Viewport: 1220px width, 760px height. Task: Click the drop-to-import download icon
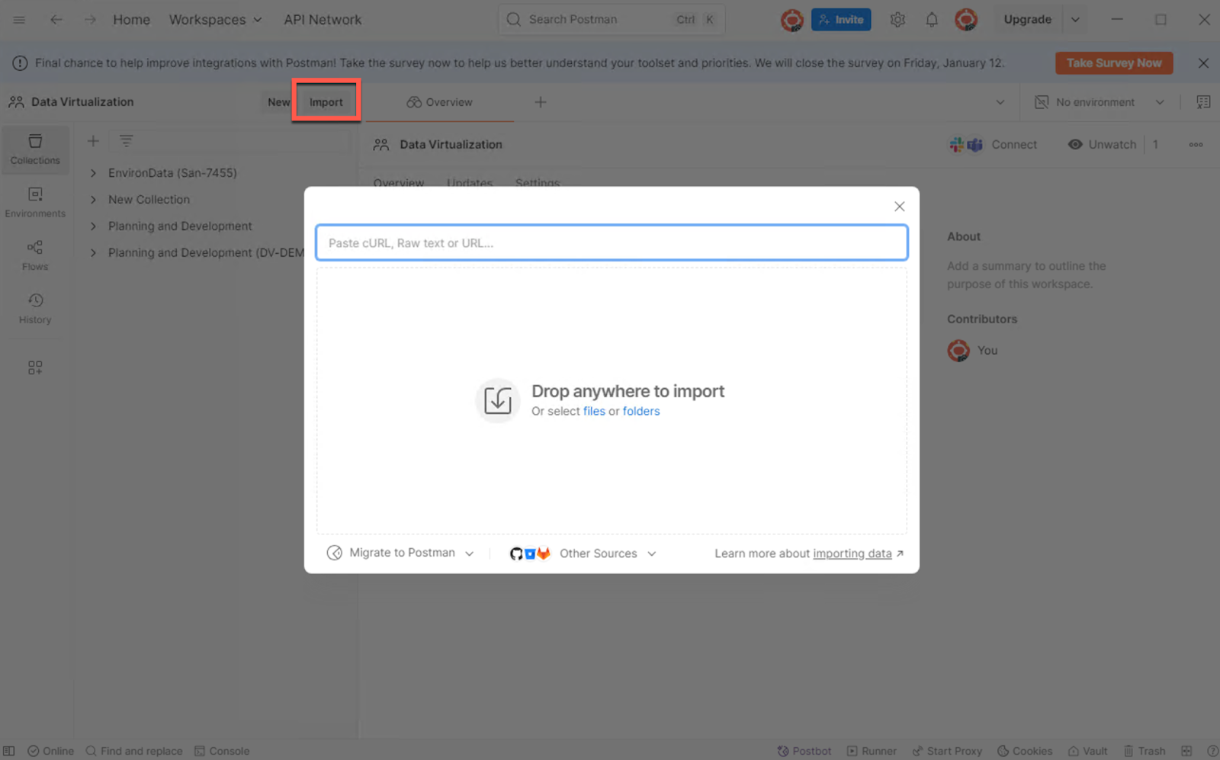pyautogui.click(x=498, y=400)
